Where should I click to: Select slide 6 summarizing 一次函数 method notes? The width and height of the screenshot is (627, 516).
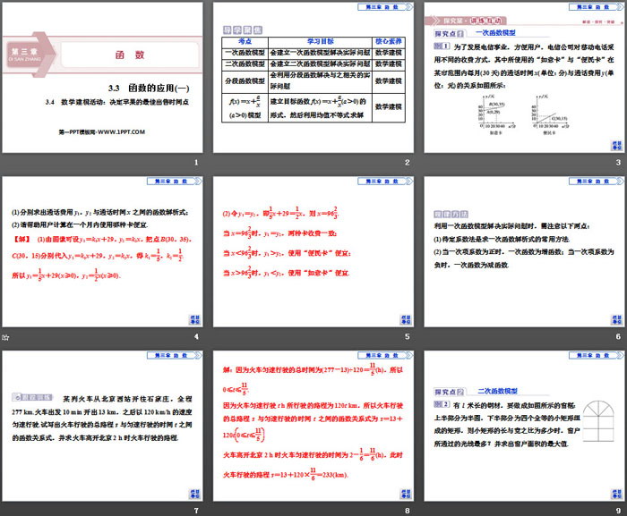click(x=523, y=253)
